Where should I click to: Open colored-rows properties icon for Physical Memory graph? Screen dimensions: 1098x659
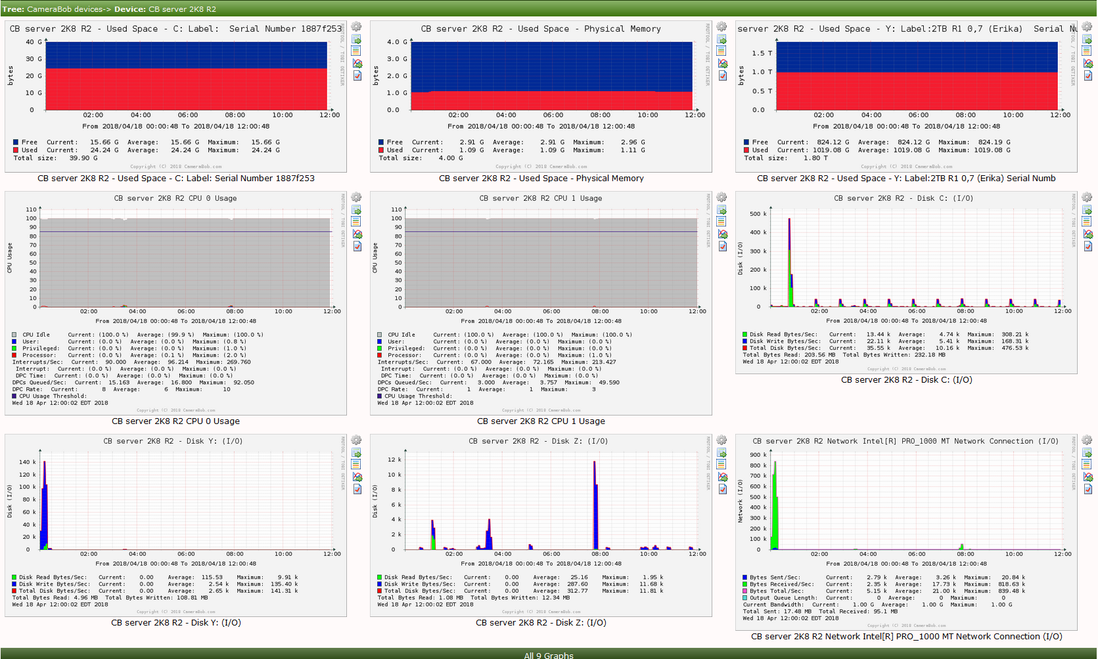pyautogui.click(x=722, y=51)
